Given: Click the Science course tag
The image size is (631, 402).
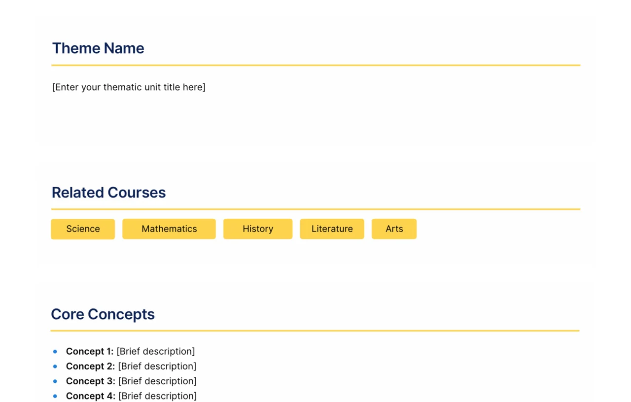Looking at the screenshot, I should click(83, 229).
